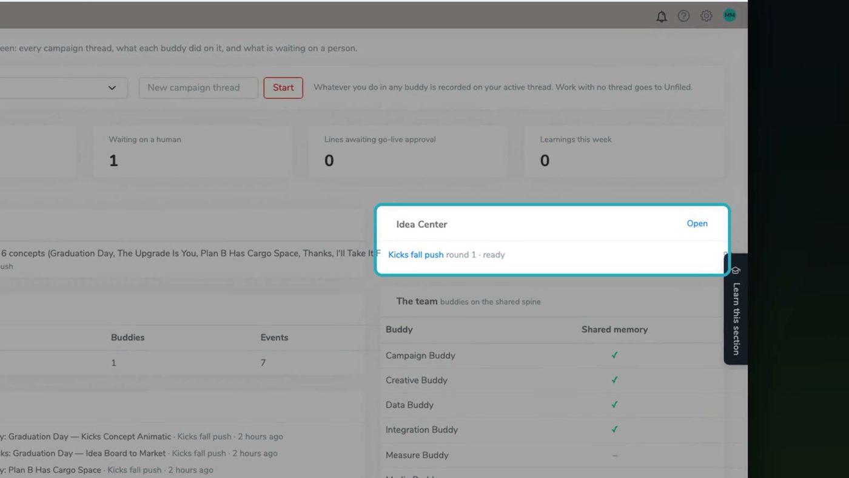
Task: Click the Events column header
Action: click(x=274, y=337)
